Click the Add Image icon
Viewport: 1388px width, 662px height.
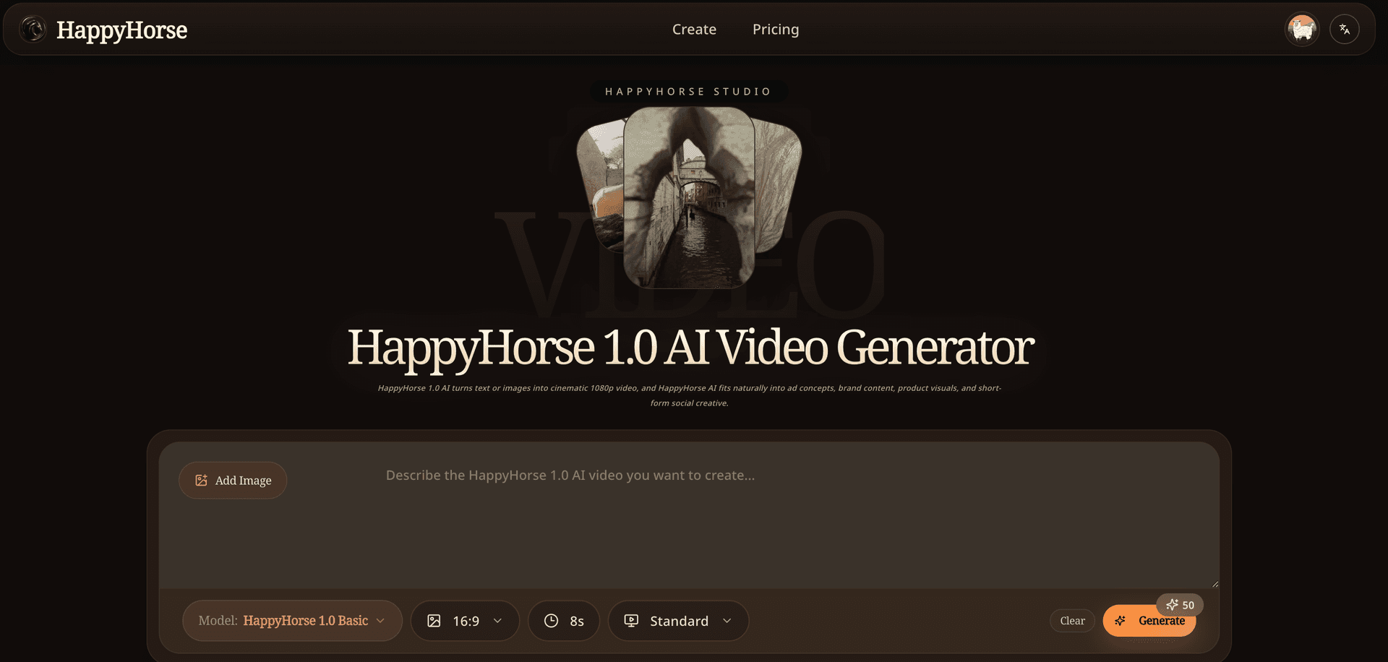point(201,480)
